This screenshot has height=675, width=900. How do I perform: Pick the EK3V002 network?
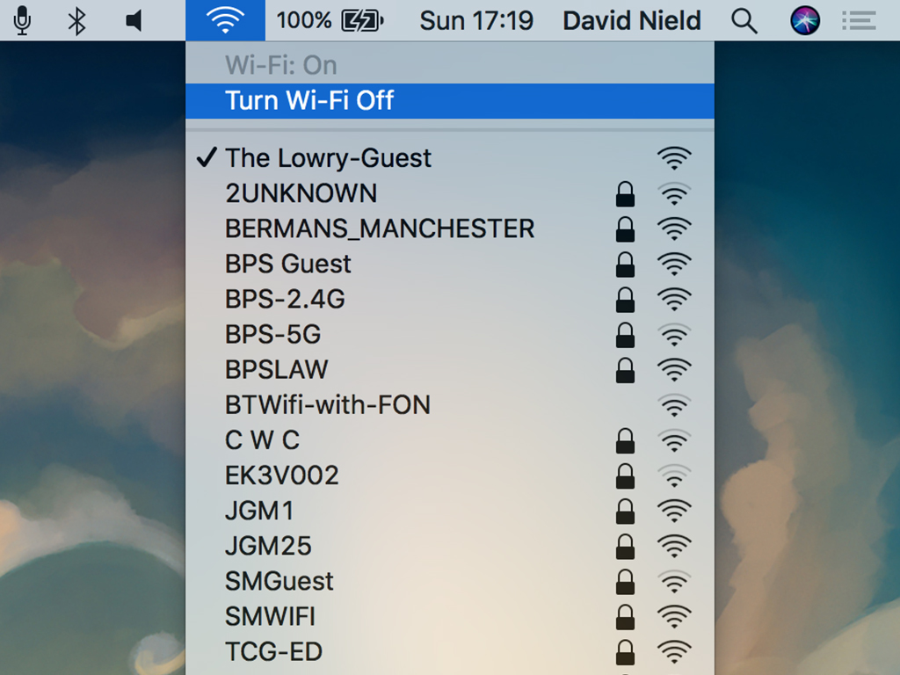point(450,475)
